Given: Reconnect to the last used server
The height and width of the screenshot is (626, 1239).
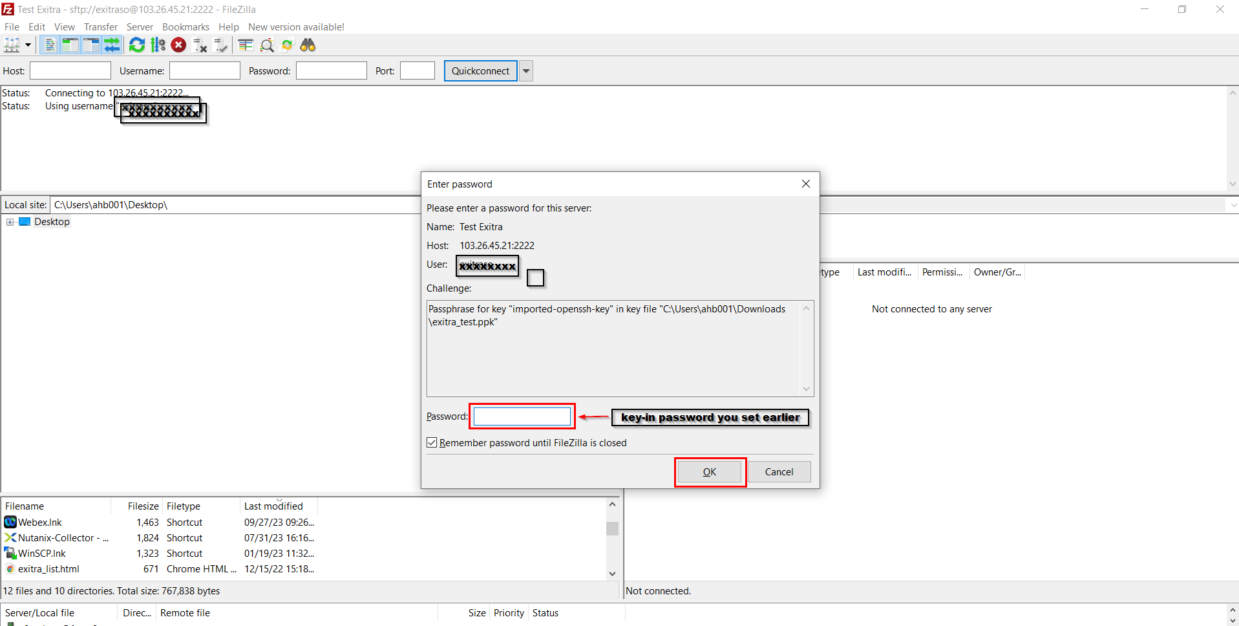Looking at the screenshot, I should (x=221, y=45).
